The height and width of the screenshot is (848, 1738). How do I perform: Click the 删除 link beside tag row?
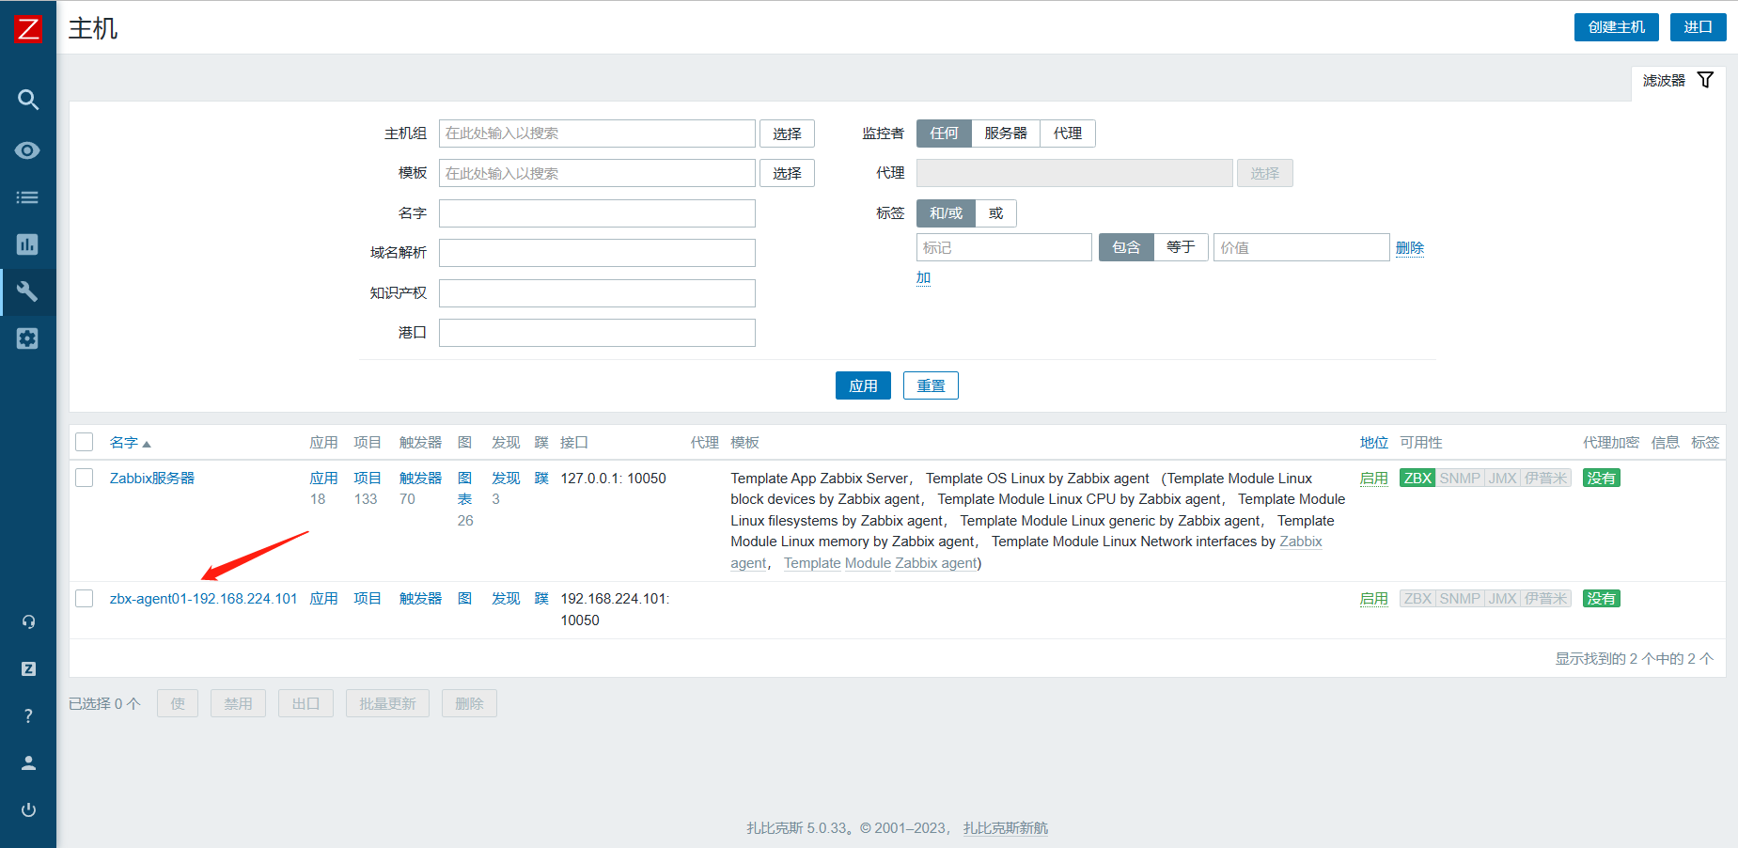tap(1410, 248)
